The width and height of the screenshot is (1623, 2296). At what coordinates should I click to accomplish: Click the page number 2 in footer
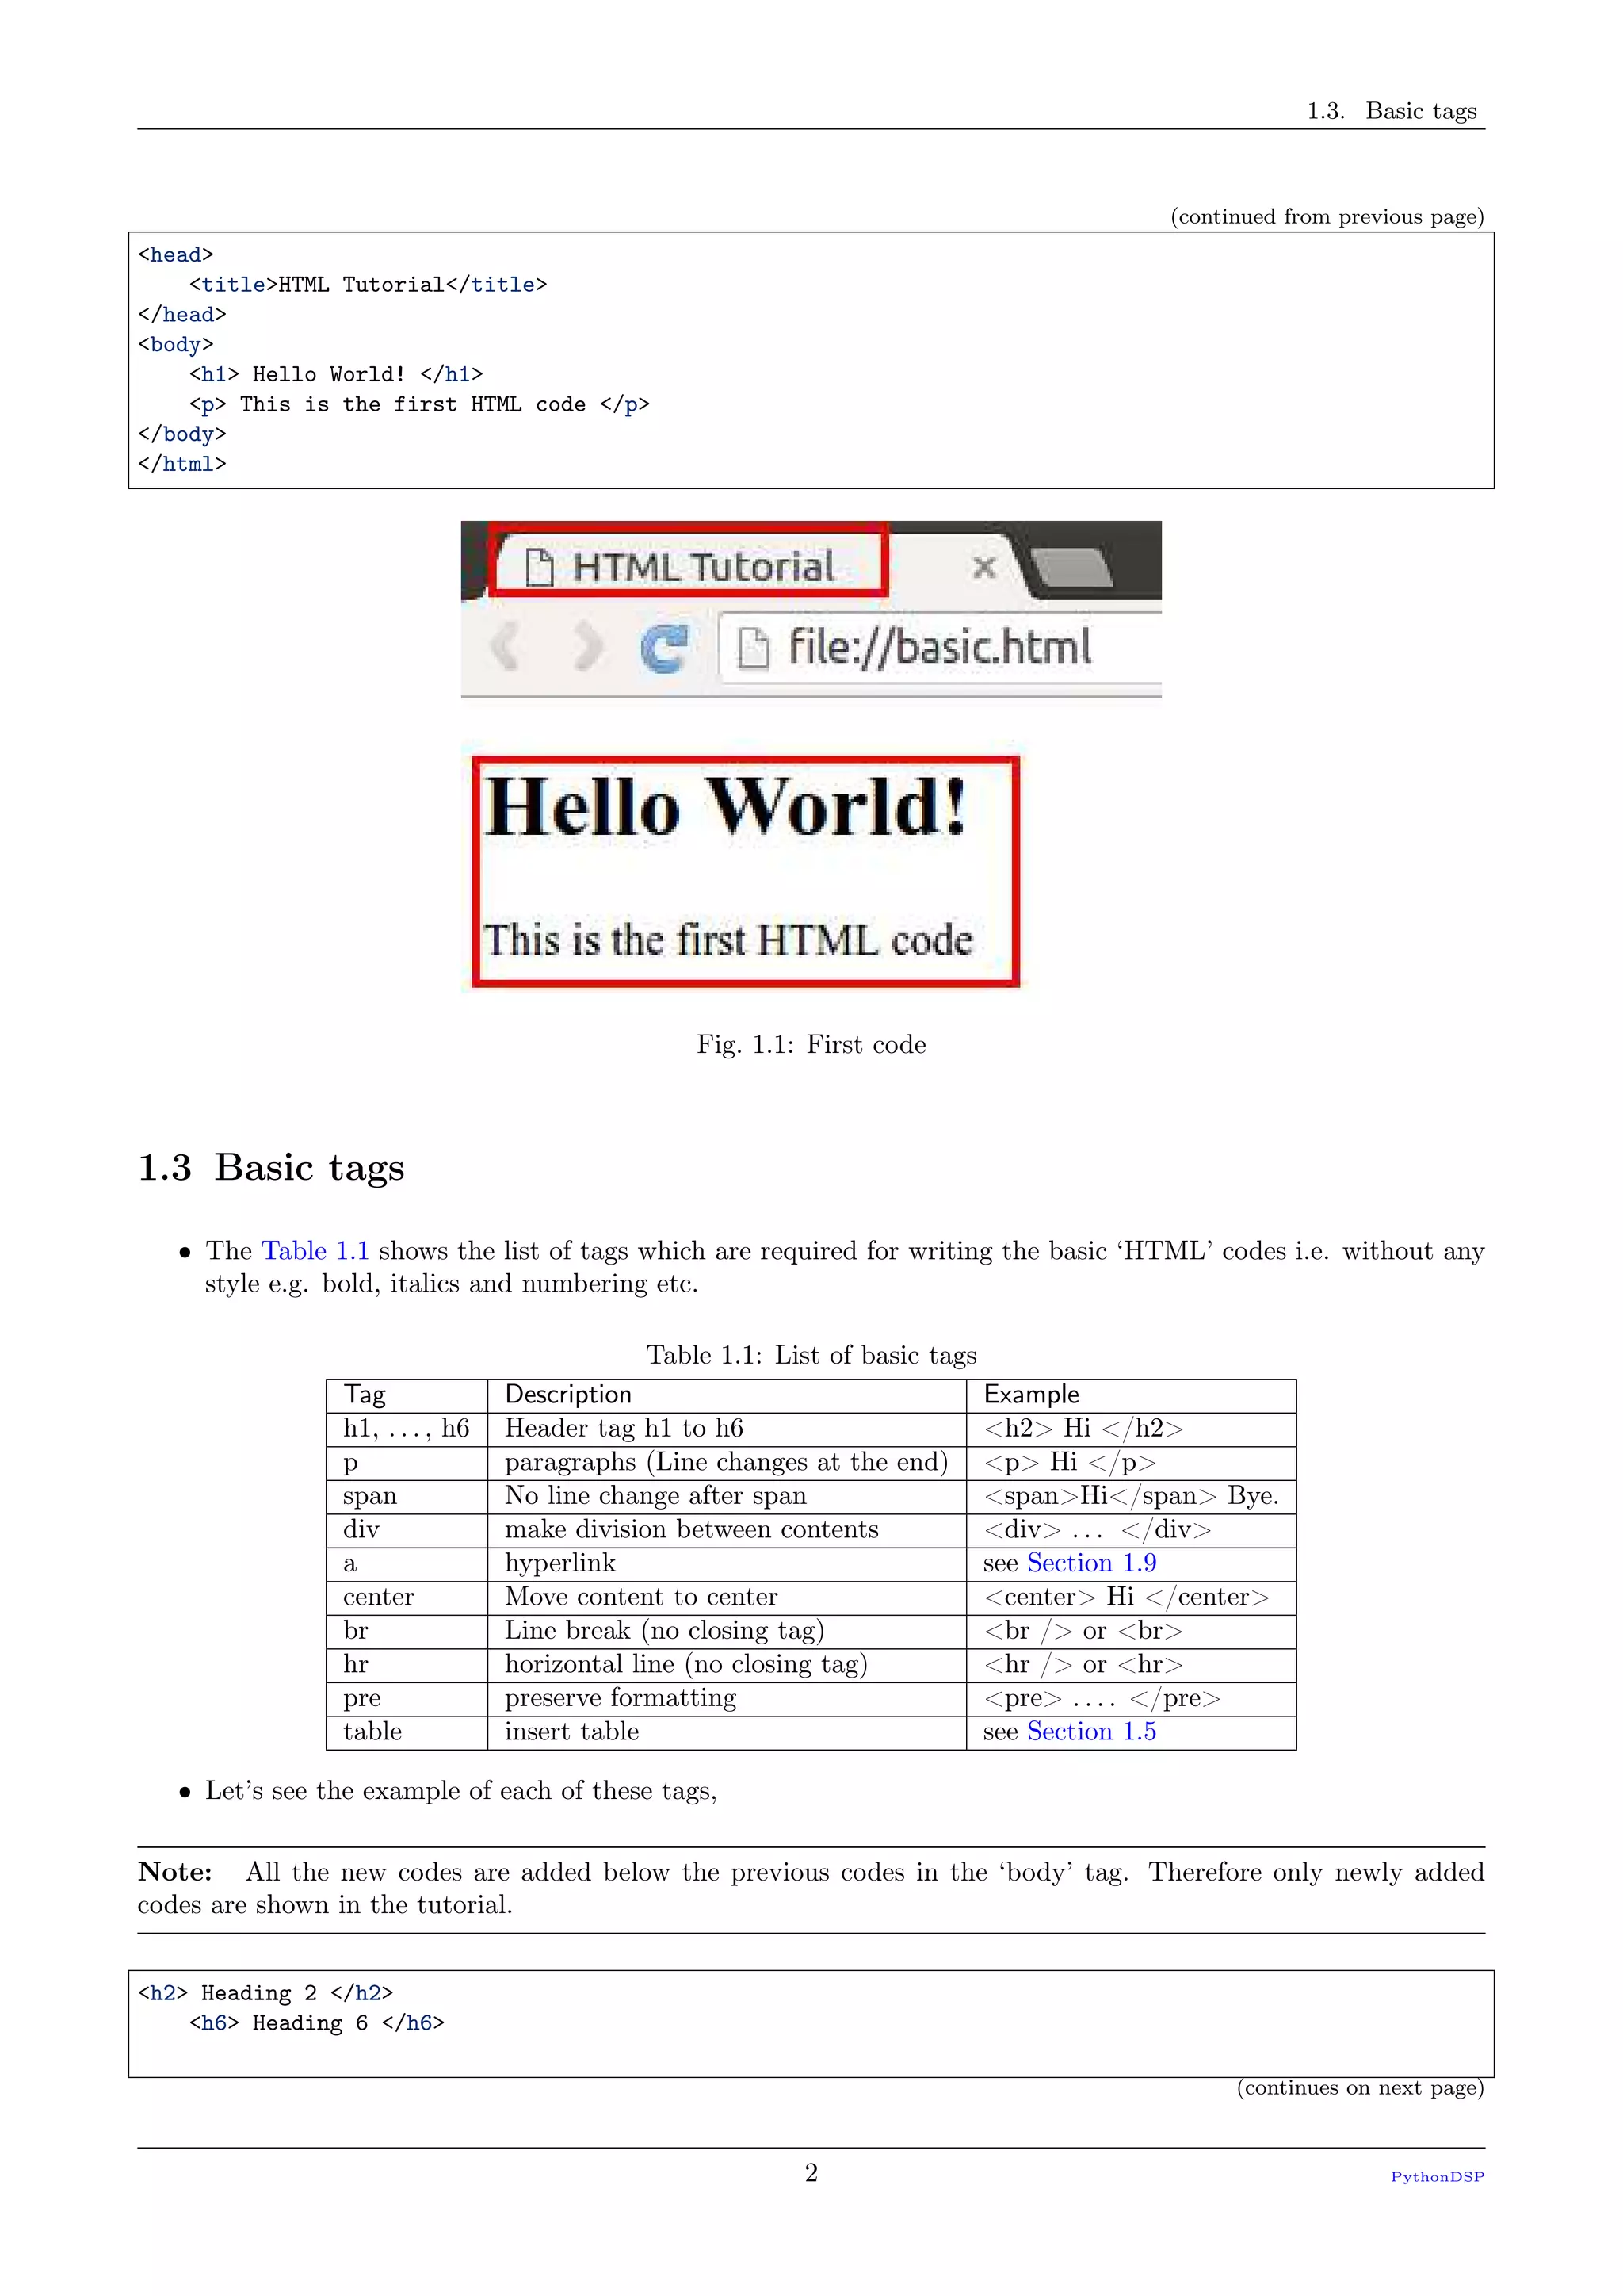pos(811,2172)
